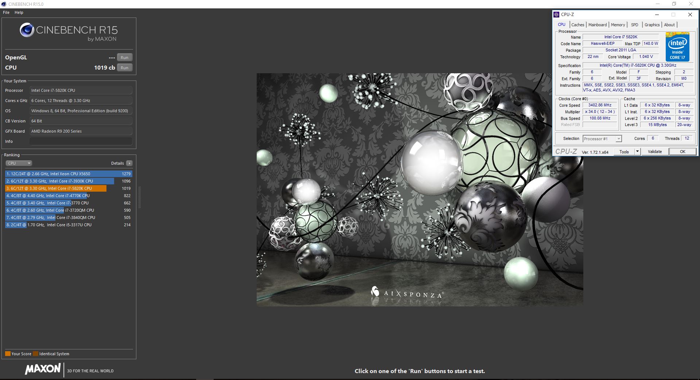Click the CPU-Z icon in its title bar

click(x=556, y=15)
